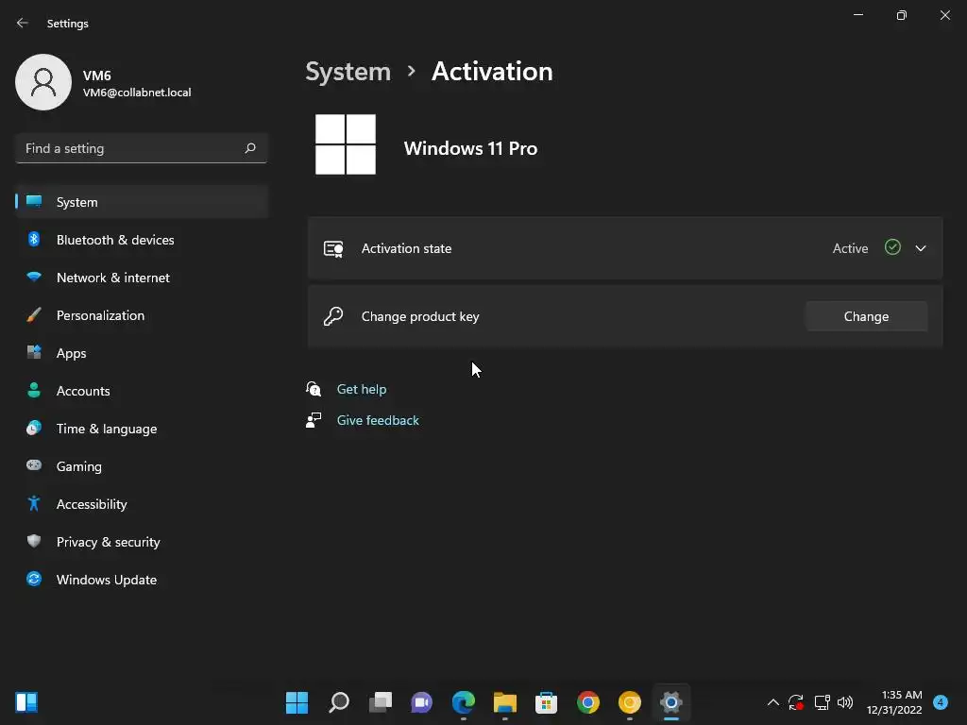This screenshot has width=967, height=725.
Task: Open notifications badge showing 4
Action: pyautogui.click(x=940, y=702)
